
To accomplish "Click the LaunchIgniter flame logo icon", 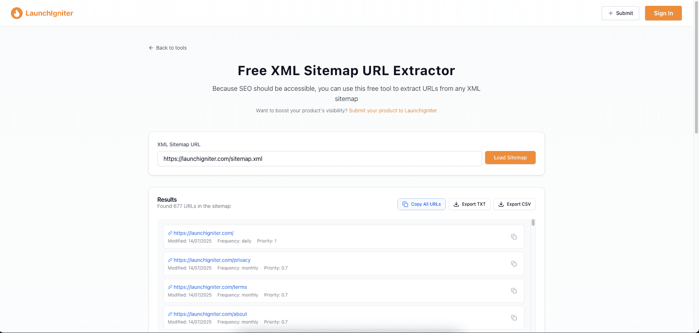I will pos(17,13).
